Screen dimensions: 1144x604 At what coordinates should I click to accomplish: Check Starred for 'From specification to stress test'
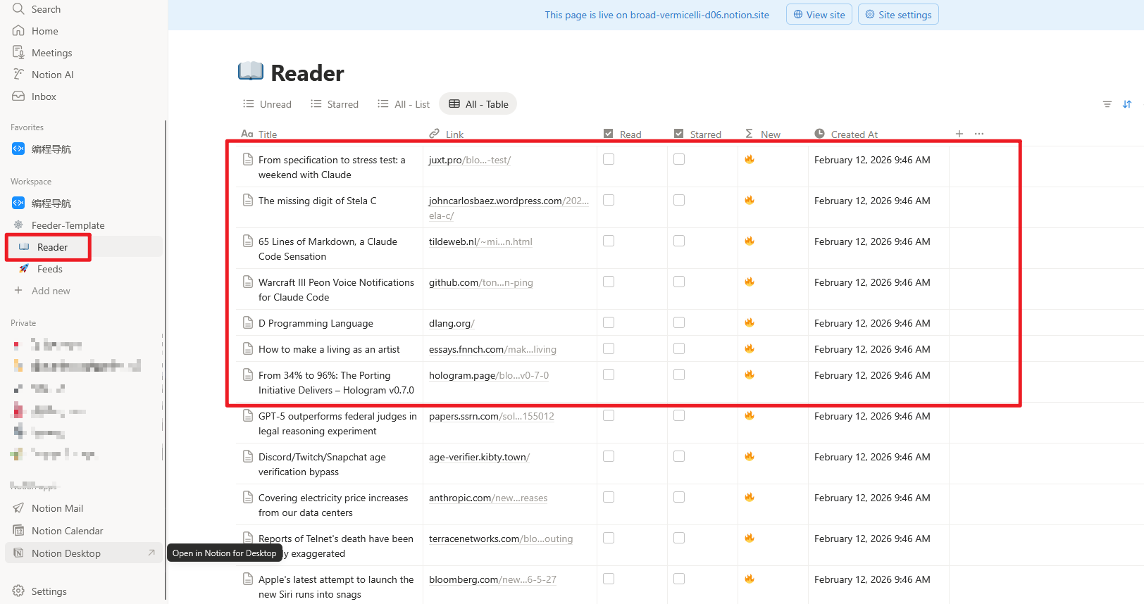pyautogui.click(x=679, y=159)
